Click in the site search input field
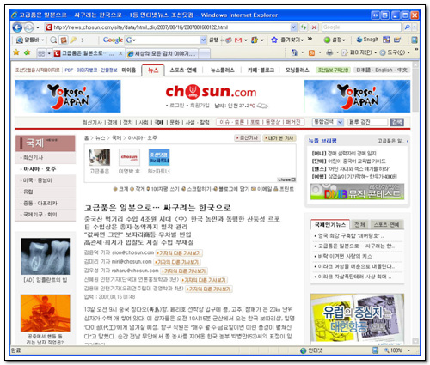Viewport: 430px width, 365px height. pos(367,122)
